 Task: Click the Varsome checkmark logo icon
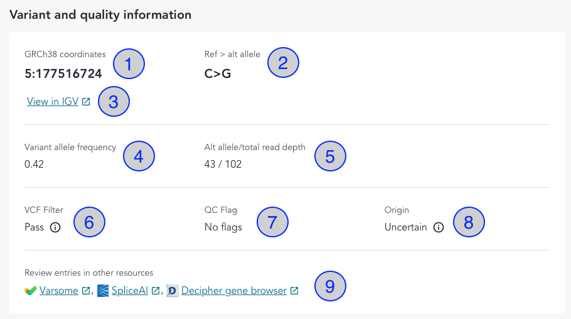pyautogui.click(x=31, y=291)
